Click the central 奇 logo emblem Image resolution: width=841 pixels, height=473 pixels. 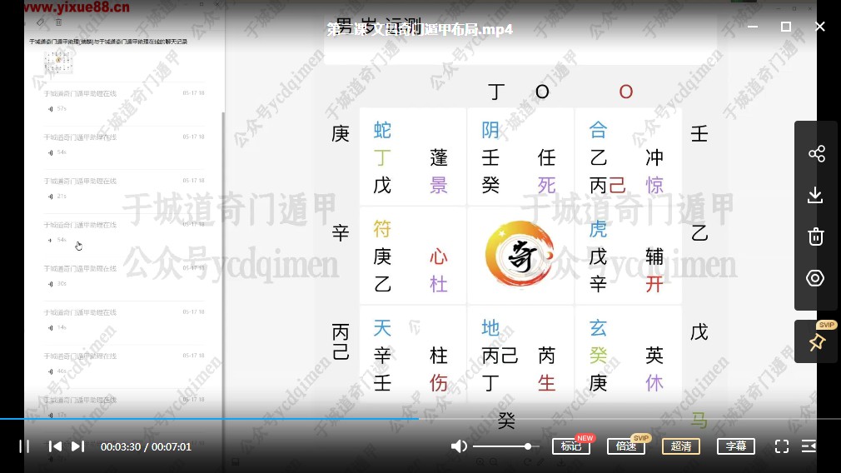(x=520, y=254)
